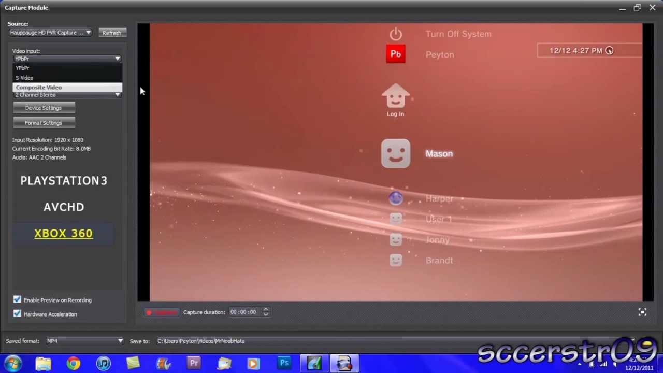Open iTunes from the taskbar
Image resolution: width=663 pixels, height=373 pixels.
pos(104,364)
